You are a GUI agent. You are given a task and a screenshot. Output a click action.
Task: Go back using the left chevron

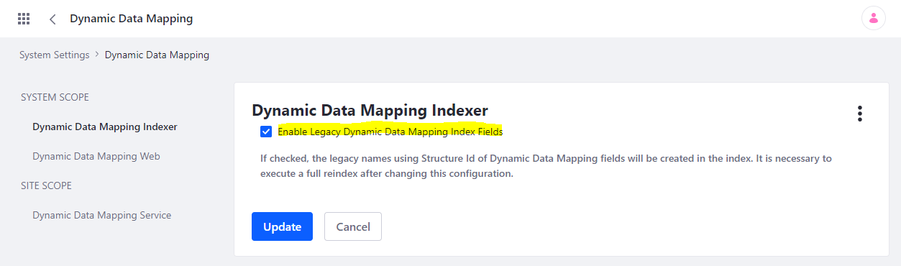pos(52,19)
